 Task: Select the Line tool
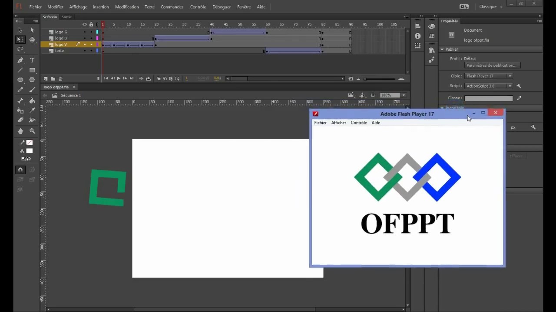pyautogui.click(x=20, y=70)
